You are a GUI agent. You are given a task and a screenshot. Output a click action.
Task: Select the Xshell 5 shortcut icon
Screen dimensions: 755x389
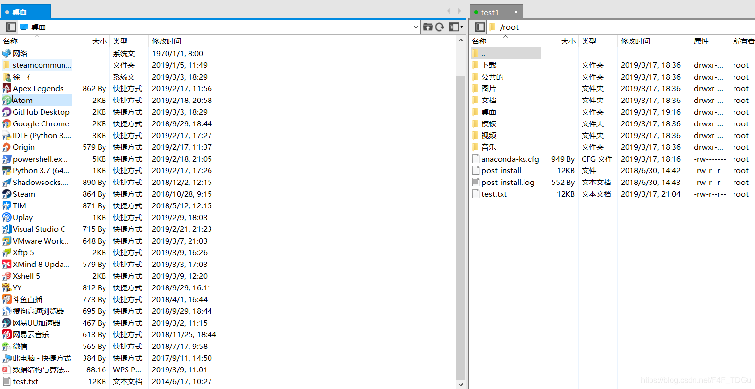[6, 276]
